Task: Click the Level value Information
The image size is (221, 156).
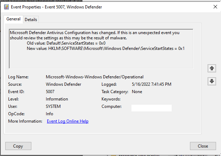Action: tap(57, 99)
